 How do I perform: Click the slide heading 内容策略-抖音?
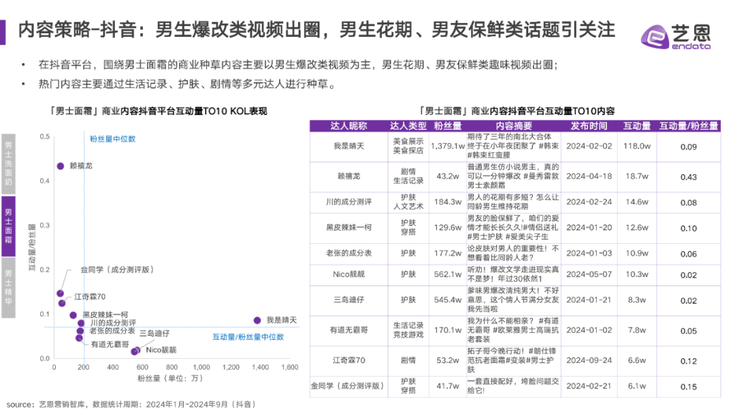coord(316,29)
